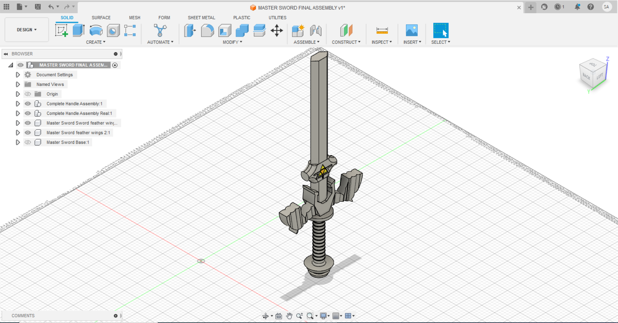Undo the last action
Image resolution: width=618 pixels, height=323 pixels.
point(51,7)
